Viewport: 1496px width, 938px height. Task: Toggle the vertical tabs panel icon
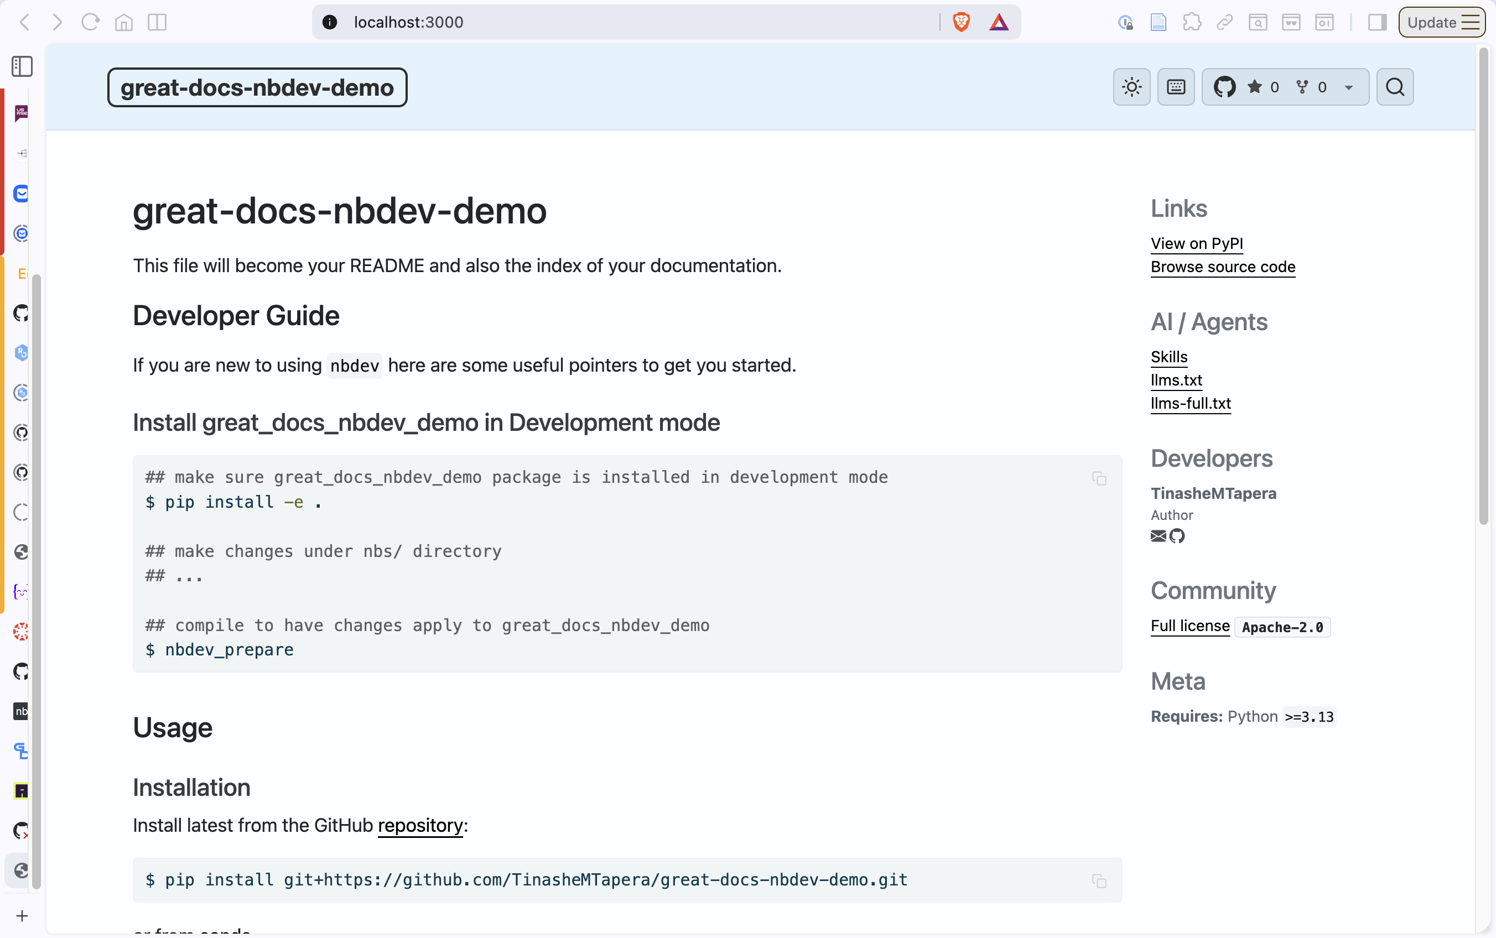click(22, 66)
